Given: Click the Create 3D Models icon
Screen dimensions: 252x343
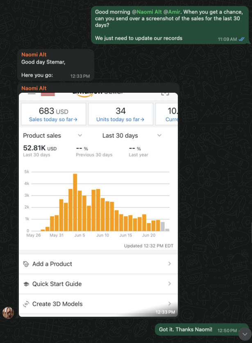Looking at the screenshot, I should pos(26,304).
